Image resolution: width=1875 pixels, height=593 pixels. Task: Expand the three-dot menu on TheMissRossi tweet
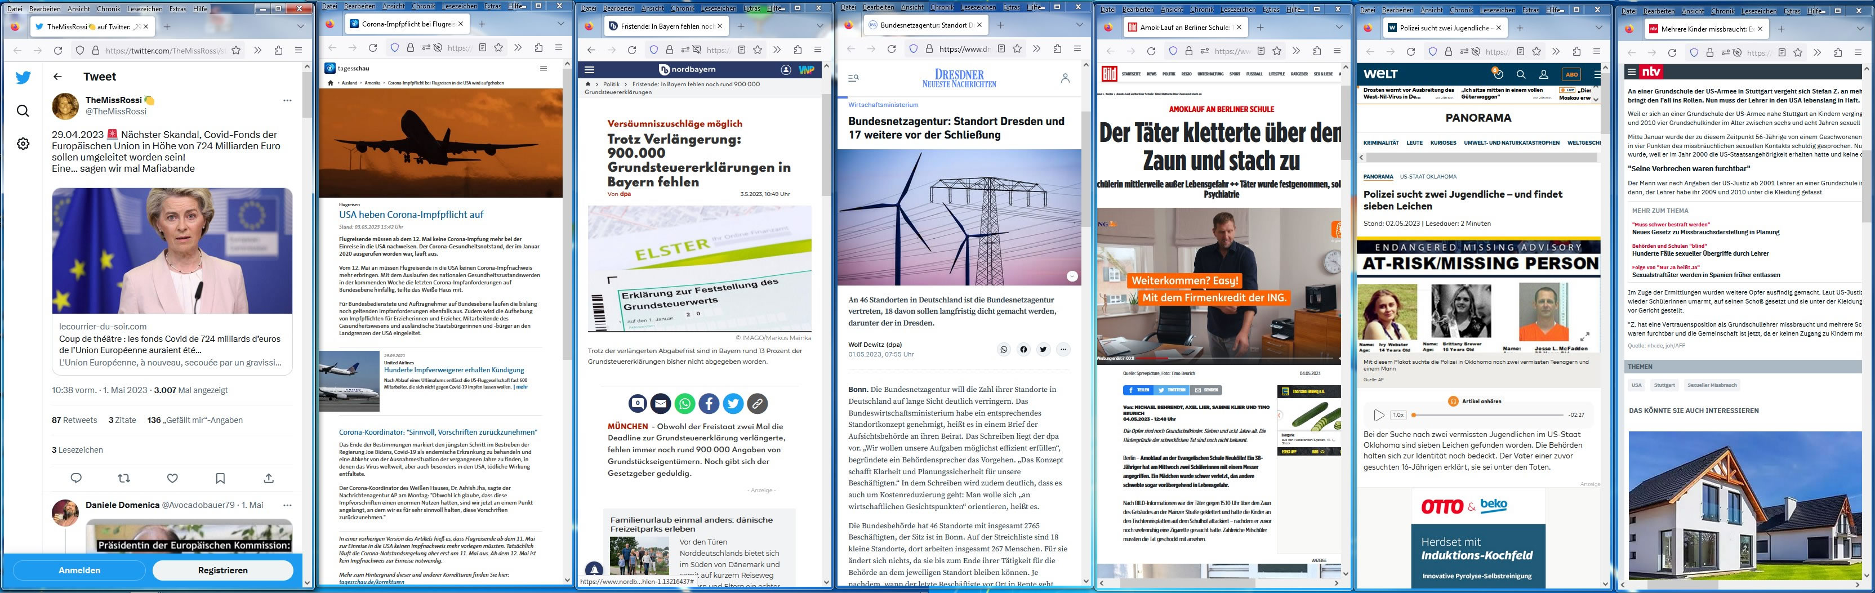coord(287,100)
